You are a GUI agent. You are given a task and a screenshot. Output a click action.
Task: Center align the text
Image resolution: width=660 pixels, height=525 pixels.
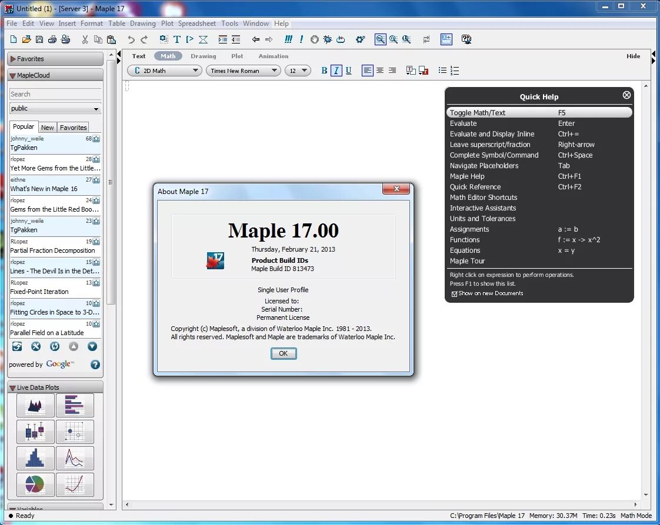[380, 71]
